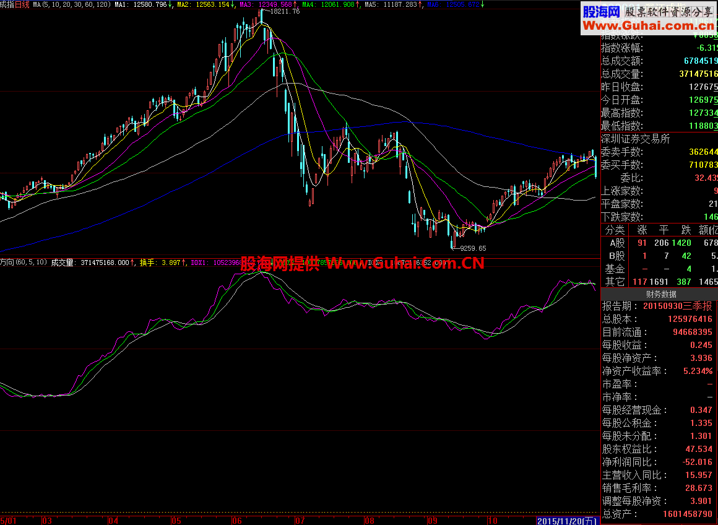Click the 18211.76 high price marker
Screen dimensions: 718x525
pos(285,11)
